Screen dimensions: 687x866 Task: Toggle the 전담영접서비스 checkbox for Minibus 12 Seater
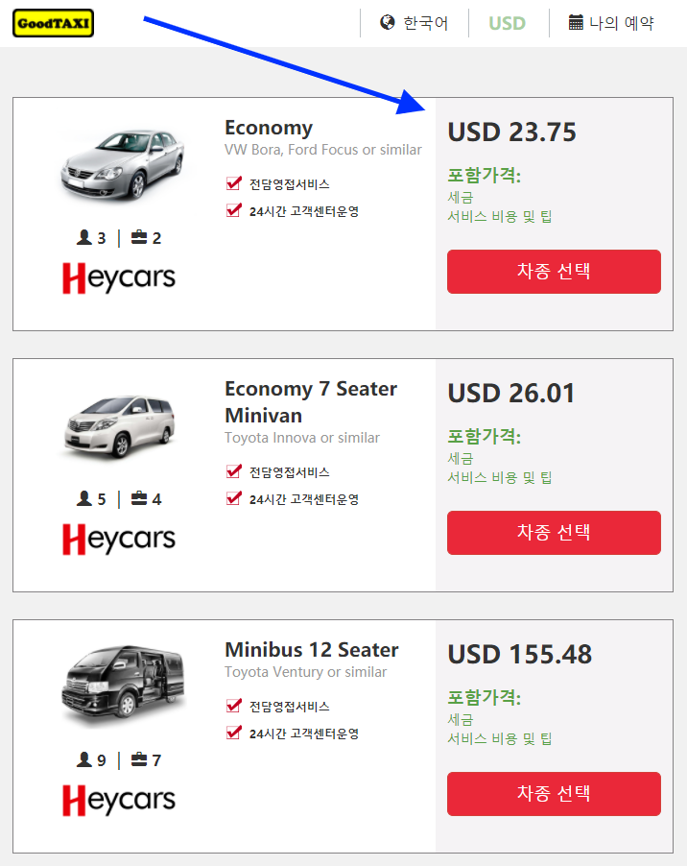coord(233,705)
